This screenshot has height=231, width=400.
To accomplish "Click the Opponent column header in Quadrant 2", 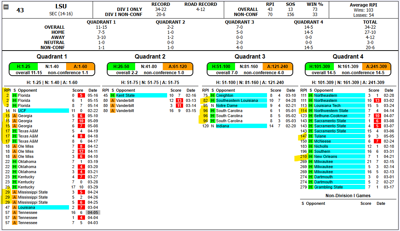I will click(x=125, y=90).
